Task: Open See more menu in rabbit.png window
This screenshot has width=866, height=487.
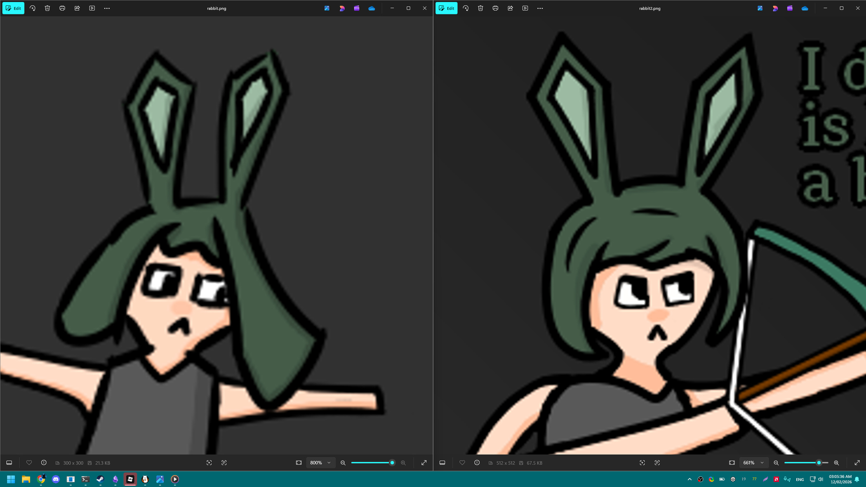Action: 107,8
